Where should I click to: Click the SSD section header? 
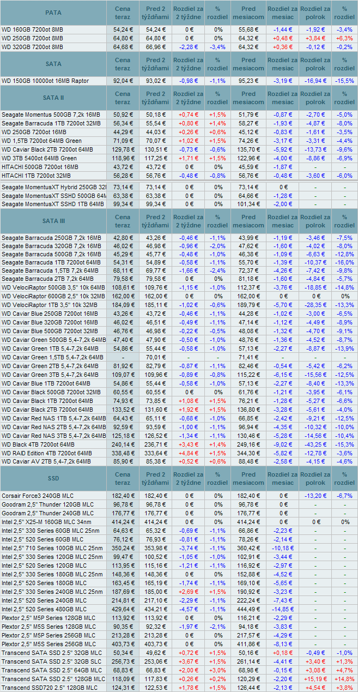click(x=53, y=478)
